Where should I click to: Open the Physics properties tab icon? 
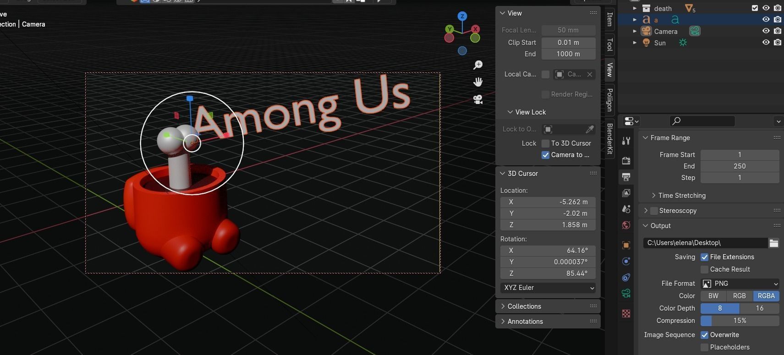point(626,261)
